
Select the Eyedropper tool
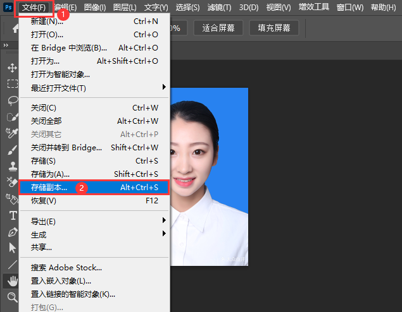(12, 133)
